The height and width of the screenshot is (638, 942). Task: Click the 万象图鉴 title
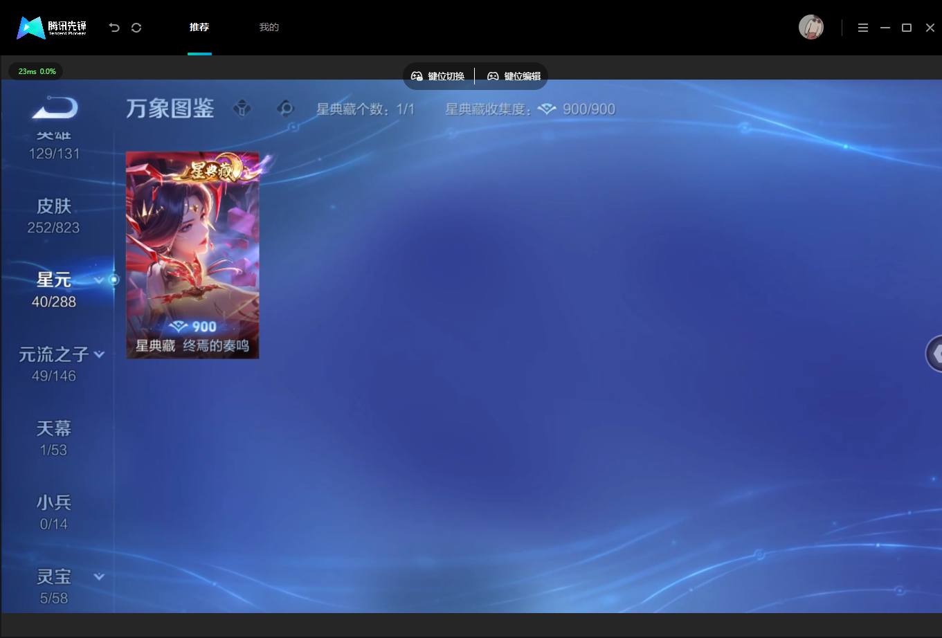[170, 109]
